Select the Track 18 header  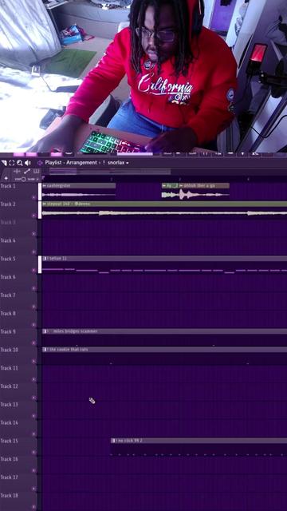pyautogui.click(x=18, y=501)
